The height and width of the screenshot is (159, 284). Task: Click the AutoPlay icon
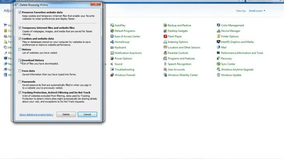112,26
